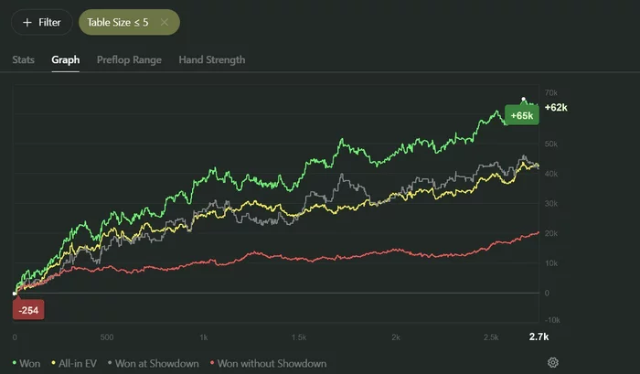Click the +62k final value label
The width and height of the screenshot is (640, 374).
tap(557, 107)
